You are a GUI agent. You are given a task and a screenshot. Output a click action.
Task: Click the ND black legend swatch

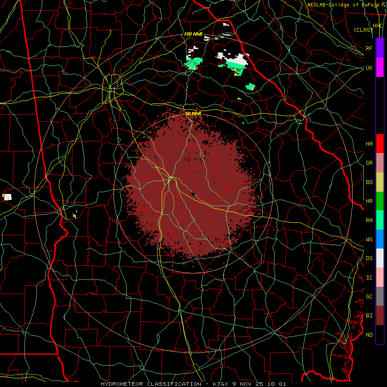(x=380, y=335)
